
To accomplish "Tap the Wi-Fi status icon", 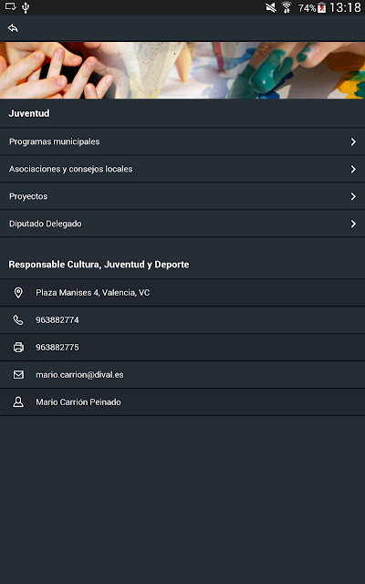I will [287, 7].
